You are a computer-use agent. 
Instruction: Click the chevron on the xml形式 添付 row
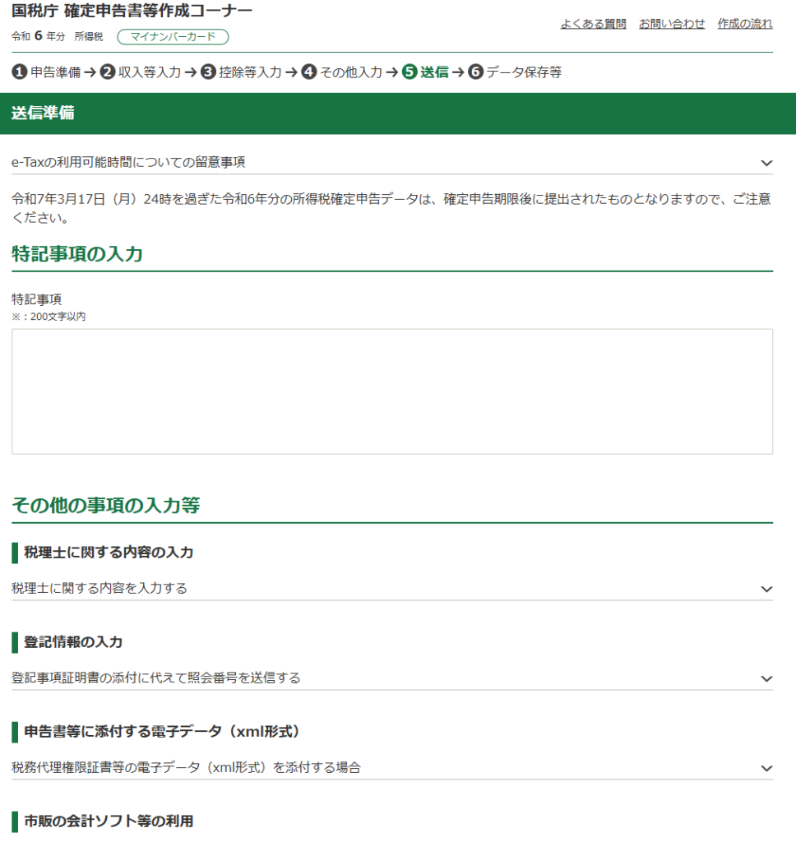pyautogui.click(x=766, y=768)
